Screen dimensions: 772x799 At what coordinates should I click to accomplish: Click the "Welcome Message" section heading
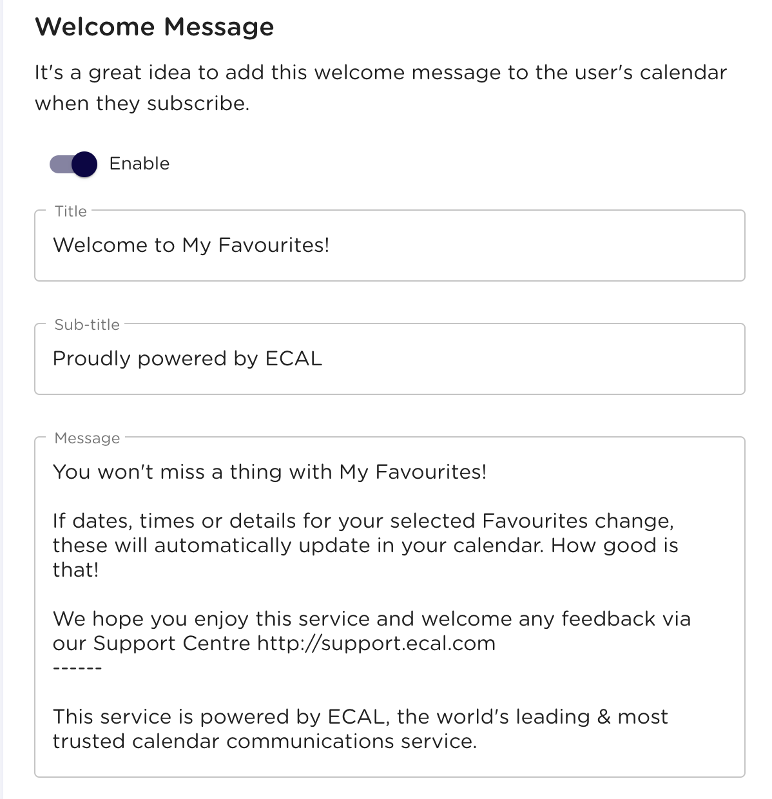point(155,27)
